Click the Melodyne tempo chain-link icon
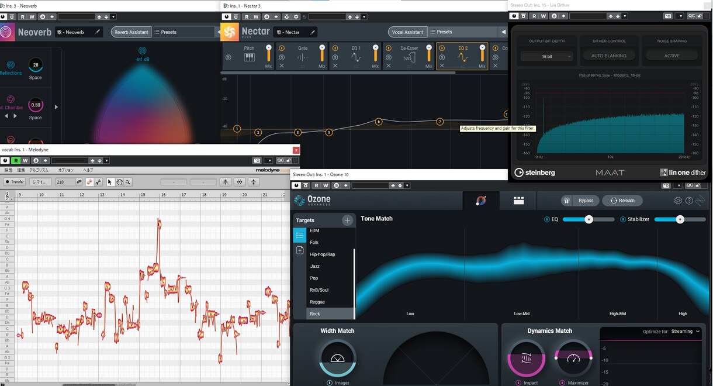This screenshot has height=386, width=713. tap(79, 182)
